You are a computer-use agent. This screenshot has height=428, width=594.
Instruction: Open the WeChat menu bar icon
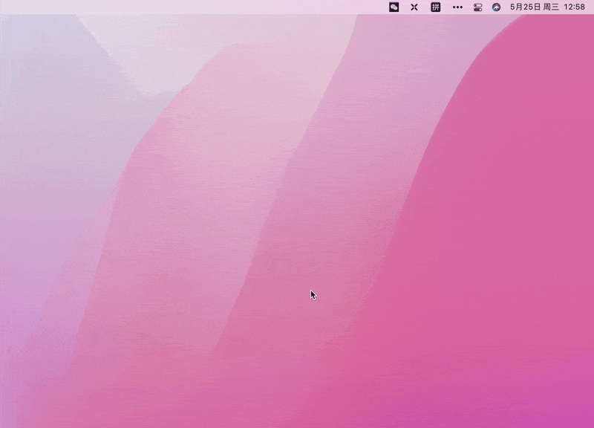pyautogui.click(x=394, y=7)
